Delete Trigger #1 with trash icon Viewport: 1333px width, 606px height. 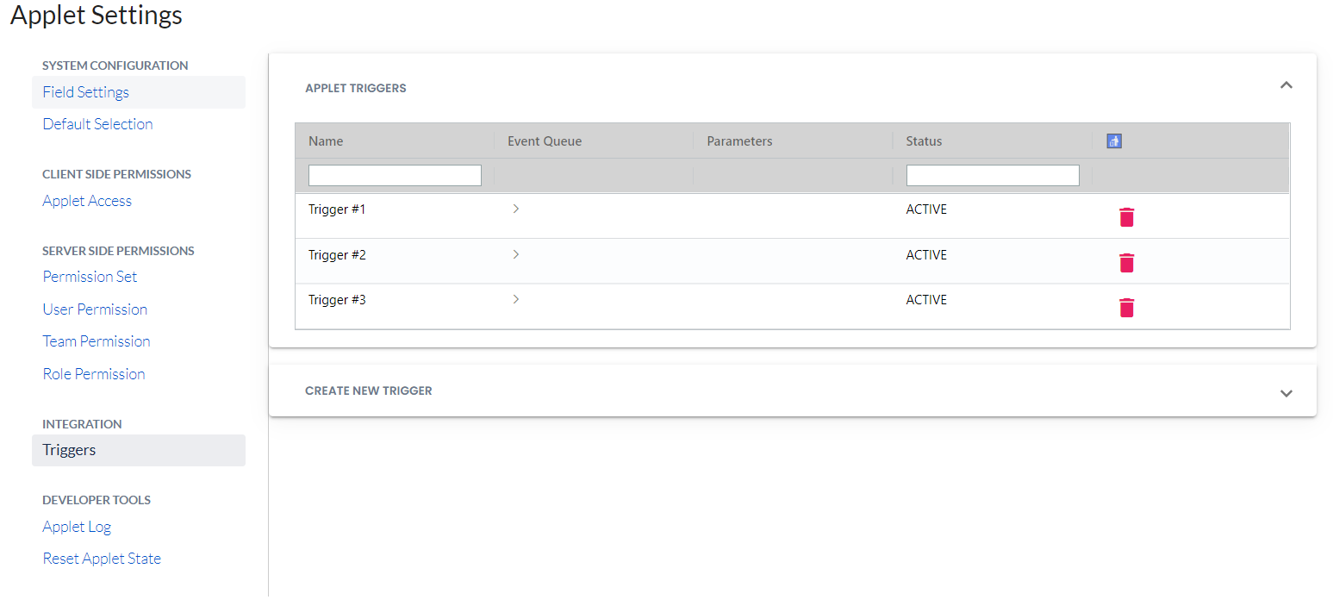[1126, 217]
